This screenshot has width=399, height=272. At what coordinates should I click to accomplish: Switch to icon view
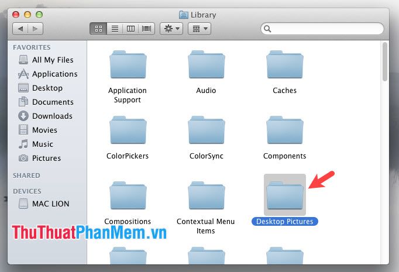pos(98,29)
